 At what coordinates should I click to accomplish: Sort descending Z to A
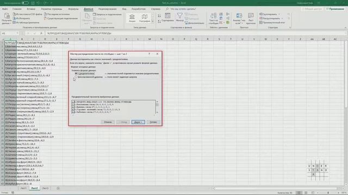point(159,22)
